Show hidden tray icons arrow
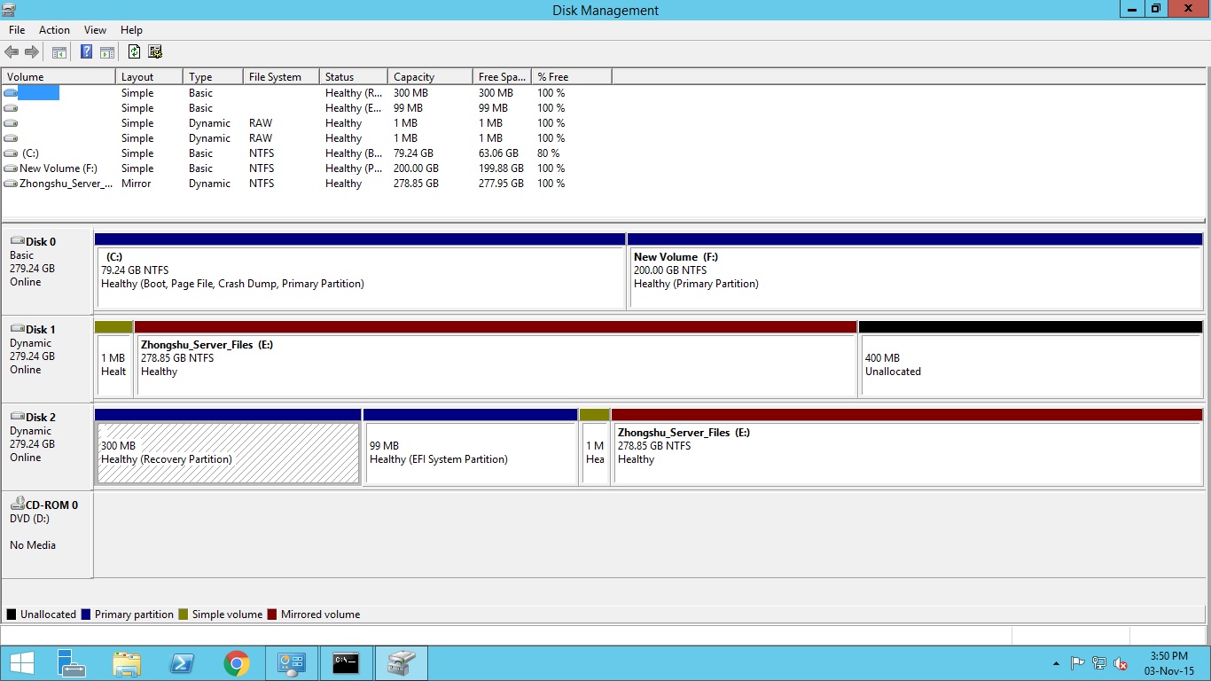The height and width of the screenshot is (681, 1211). pos(1056,663)
